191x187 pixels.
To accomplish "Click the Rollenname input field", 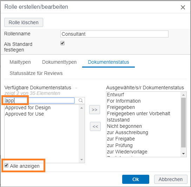I will tap(114, 34).
